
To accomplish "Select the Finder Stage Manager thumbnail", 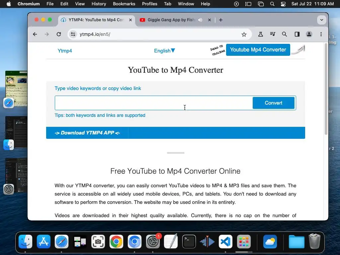I will click(16, 132).
